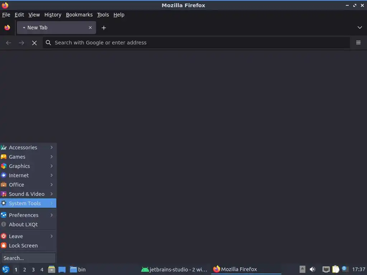Switch to workspace 2
367x275 pixels.
25,270
